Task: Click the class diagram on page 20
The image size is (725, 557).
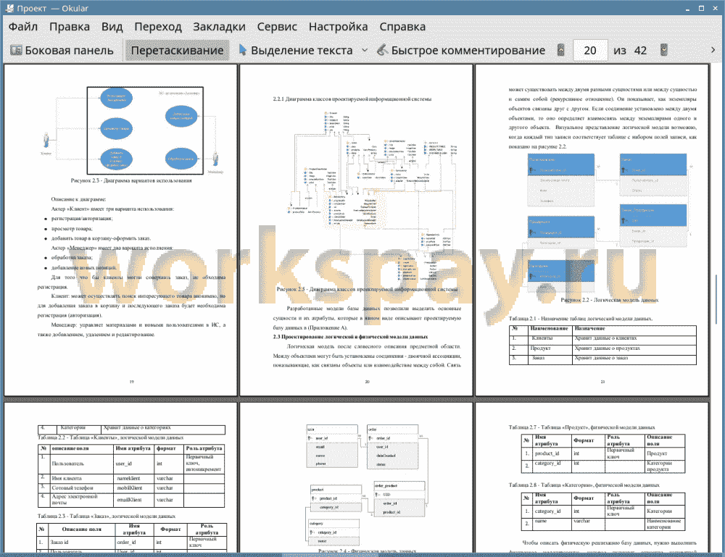Action: pyautogui.click(x=373, y=196)
